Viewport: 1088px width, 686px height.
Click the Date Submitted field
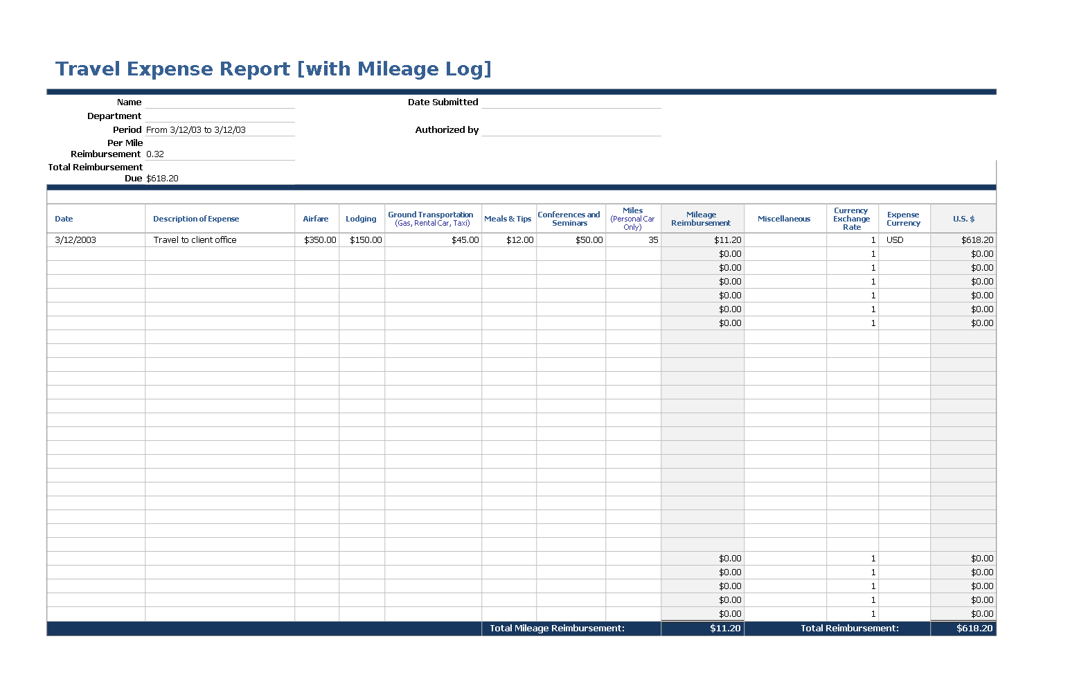coord(571,102)
